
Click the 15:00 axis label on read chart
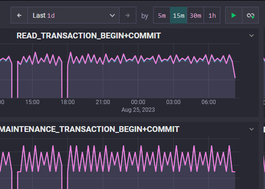(32, 102)
